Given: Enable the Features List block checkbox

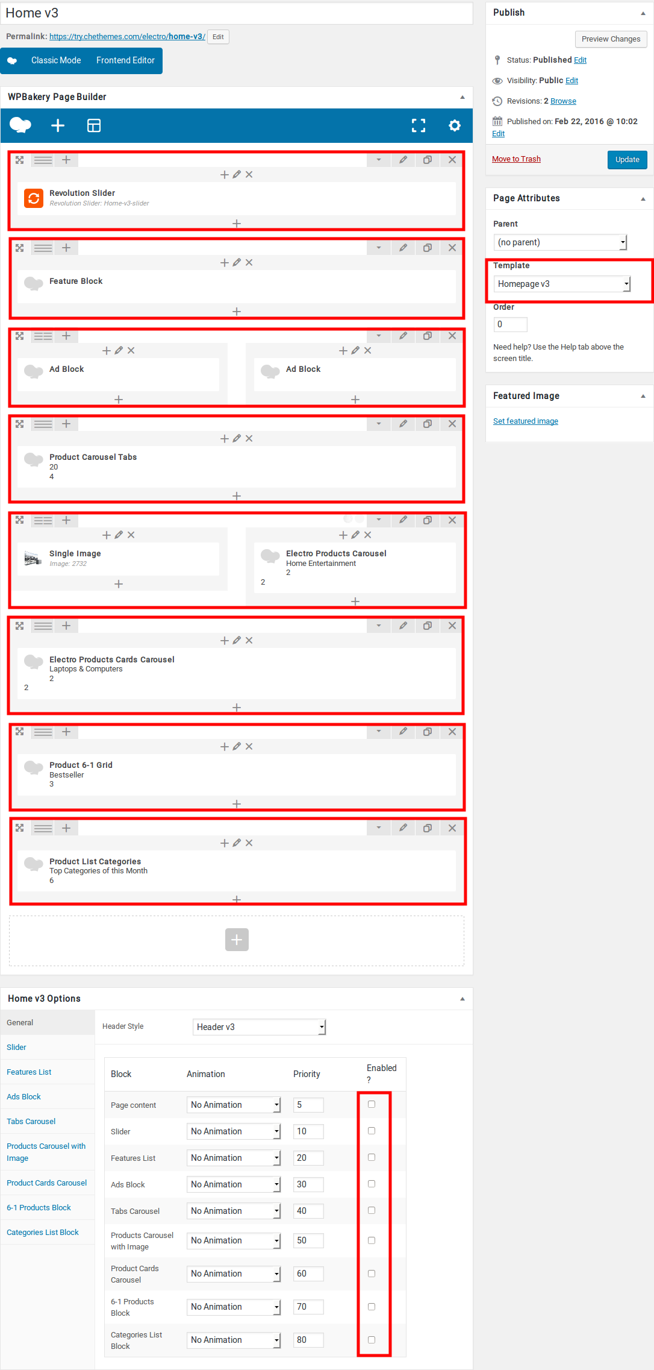Looking at the screenshot, I should (x=372, y=1157).
